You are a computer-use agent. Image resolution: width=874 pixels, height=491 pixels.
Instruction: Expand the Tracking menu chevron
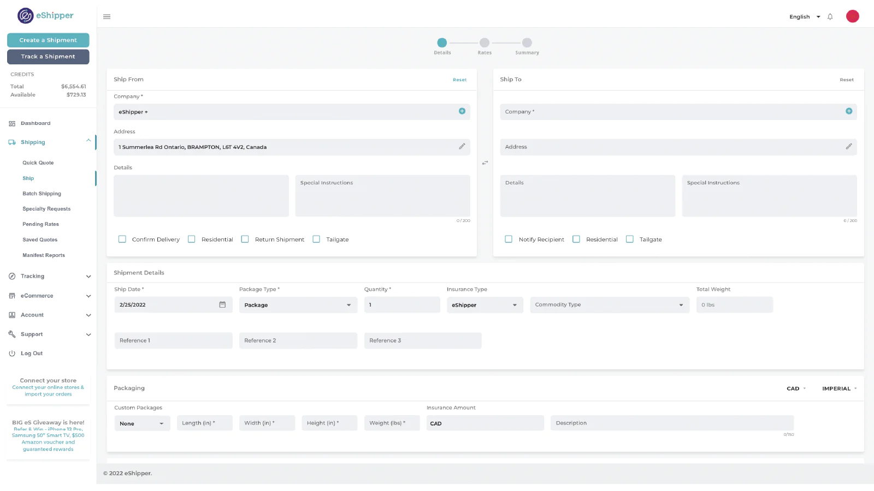point(88,277)
